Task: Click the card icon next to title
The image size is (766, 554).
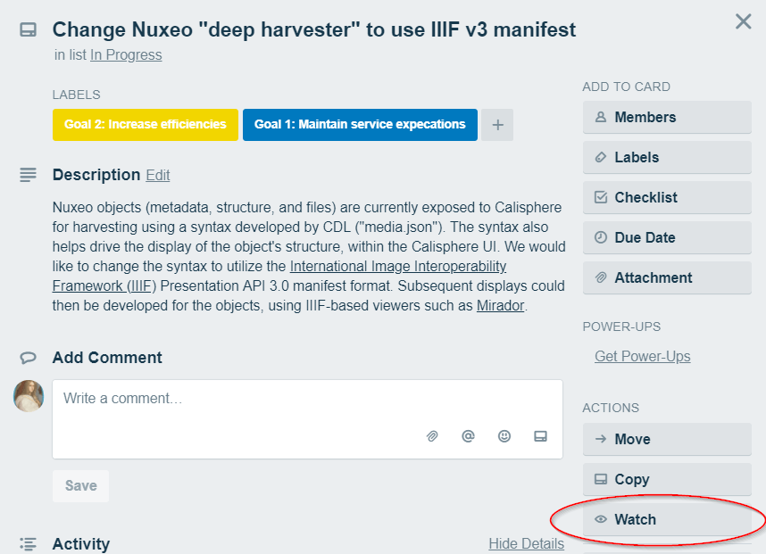Action: (x=28, y=29)
